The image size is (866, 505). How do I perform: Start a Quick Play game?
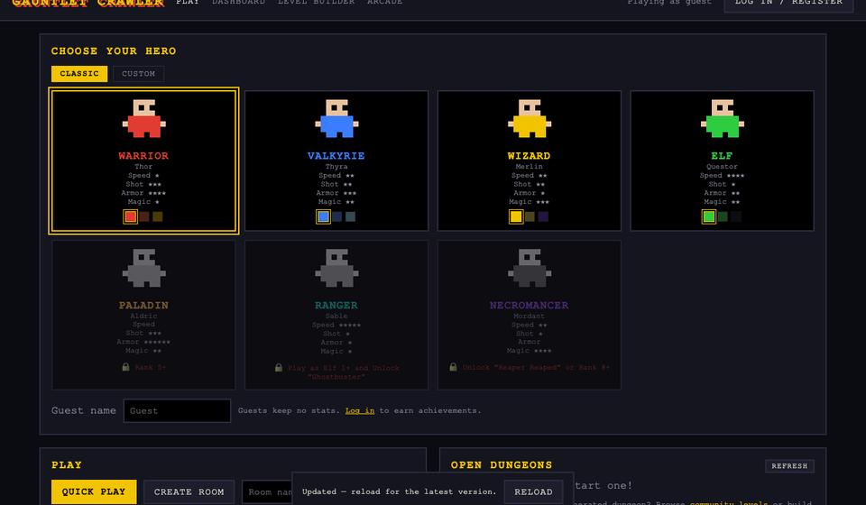tap(93, 491)
